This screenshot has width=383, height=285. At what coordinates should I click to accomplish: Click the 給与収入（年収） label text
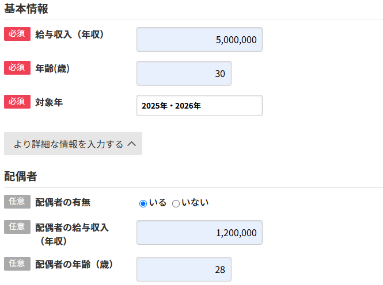point(69,35)
